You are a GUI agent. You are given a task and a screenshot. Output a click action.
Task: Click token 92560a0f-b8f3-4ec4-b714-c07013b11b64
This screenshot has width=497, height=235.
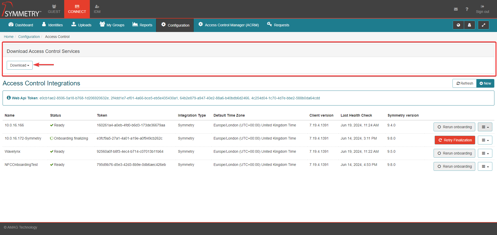[130, 151]
